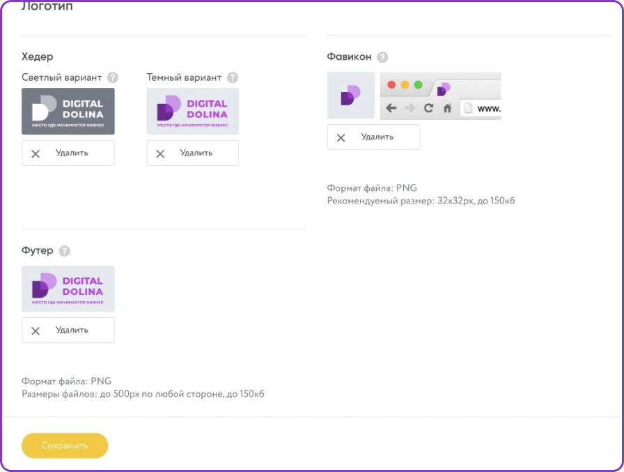This screenshot has width=624, height=472.
Task: Open help icon beside Фавикон heading
Action: 382,57
